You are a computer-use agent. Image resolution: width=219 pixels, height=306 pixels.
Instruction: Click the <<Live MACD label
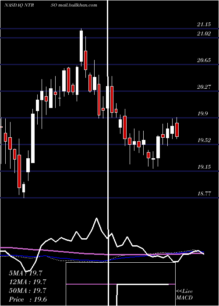pos(184,294)
